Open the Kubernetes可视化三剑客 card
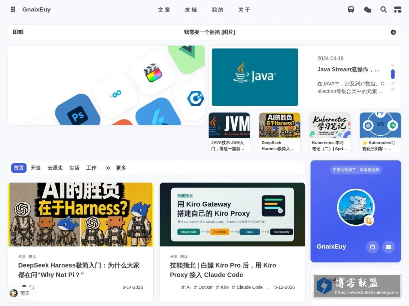The image size is (409, 306). 380,133
